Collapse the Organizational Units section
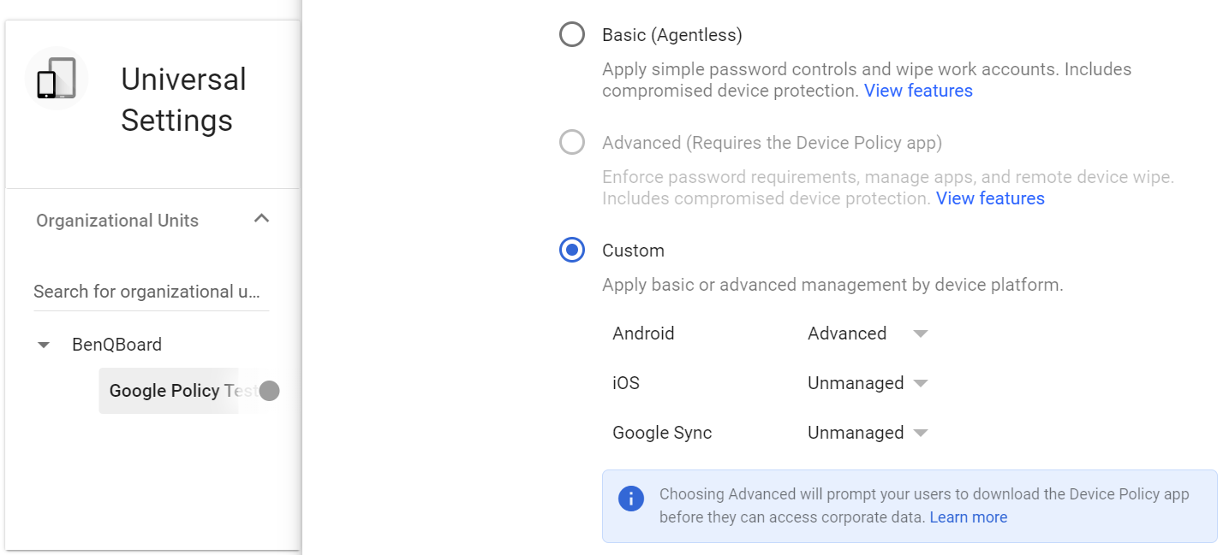 (x=261, y=219)
